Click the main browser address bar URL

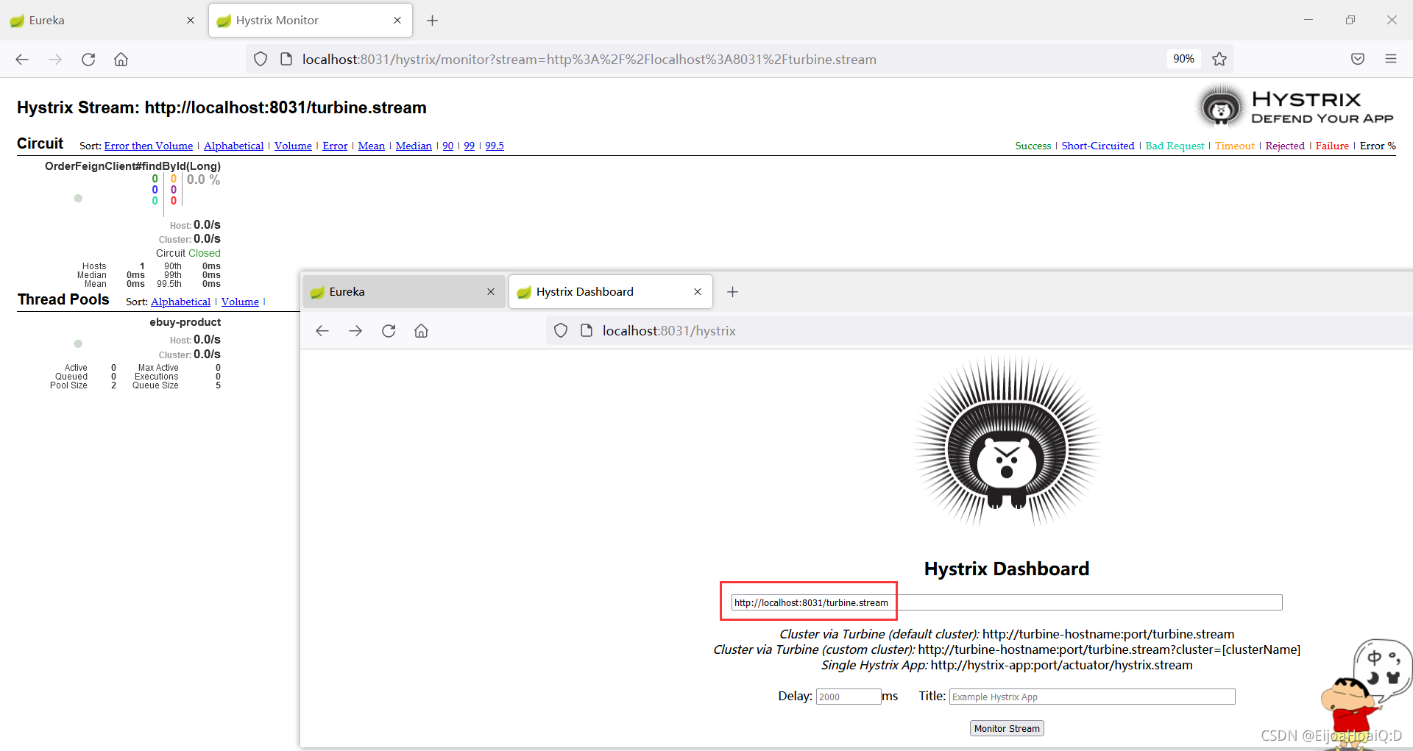589,60
